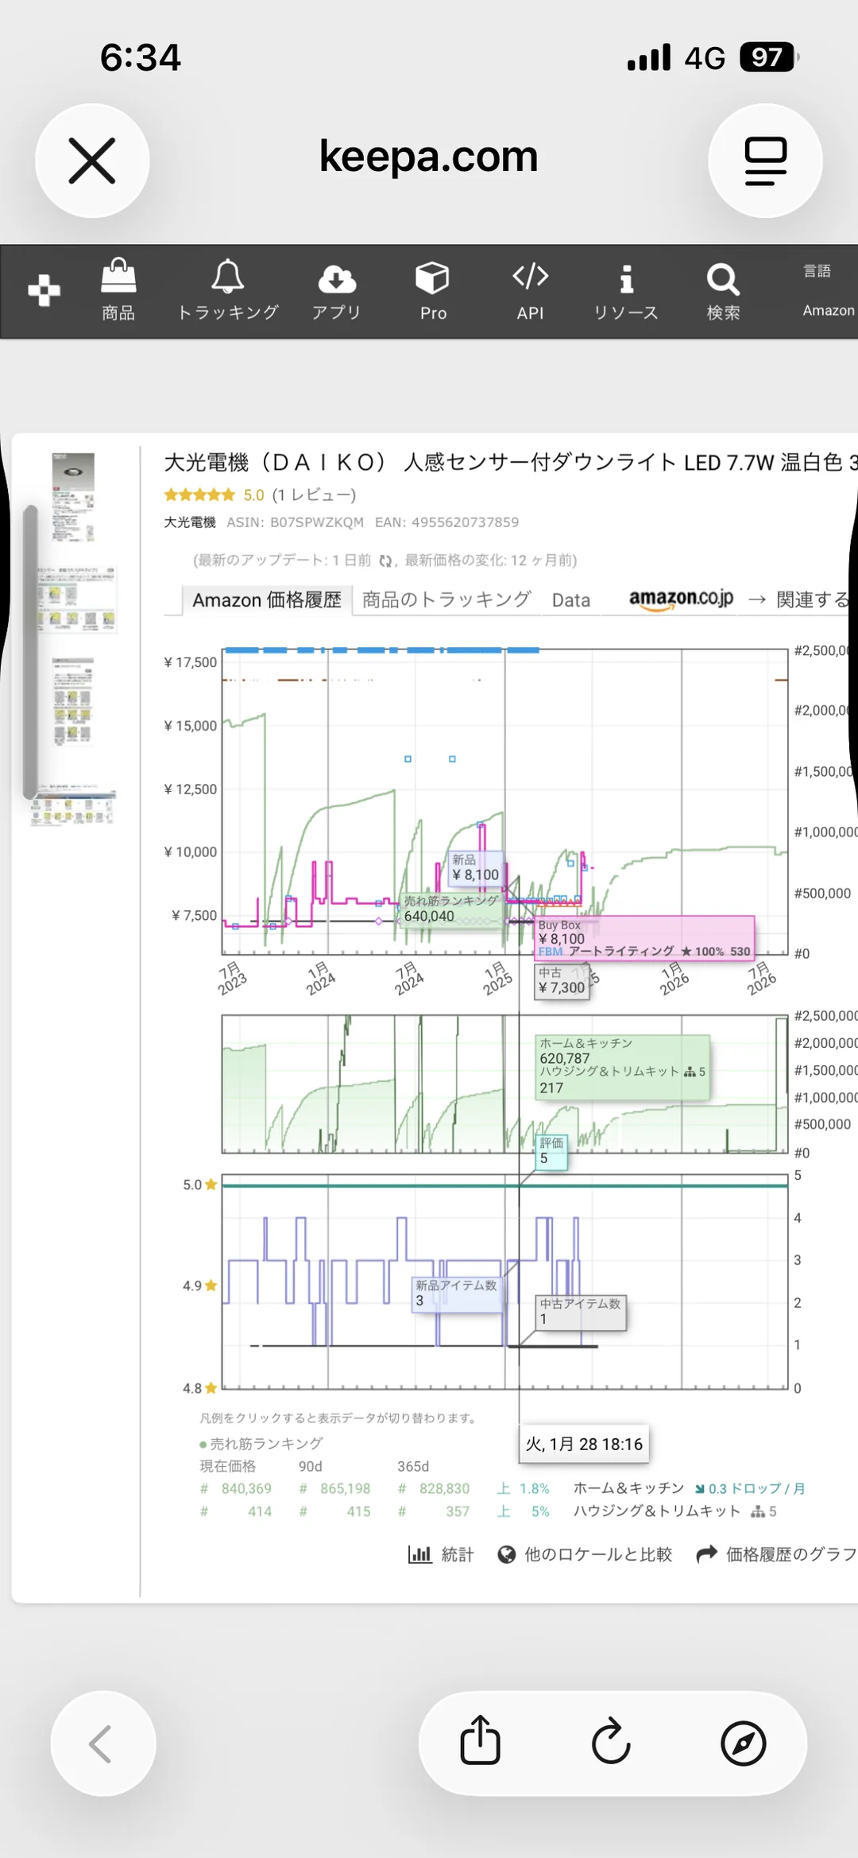Tap the 6:34 clock in status bar
Screen dimensions: 858x1858
141,57
